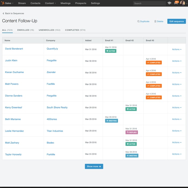The image size is (188, 188).
Task: Select the Completed tab
Action: [x=75, y=30]
